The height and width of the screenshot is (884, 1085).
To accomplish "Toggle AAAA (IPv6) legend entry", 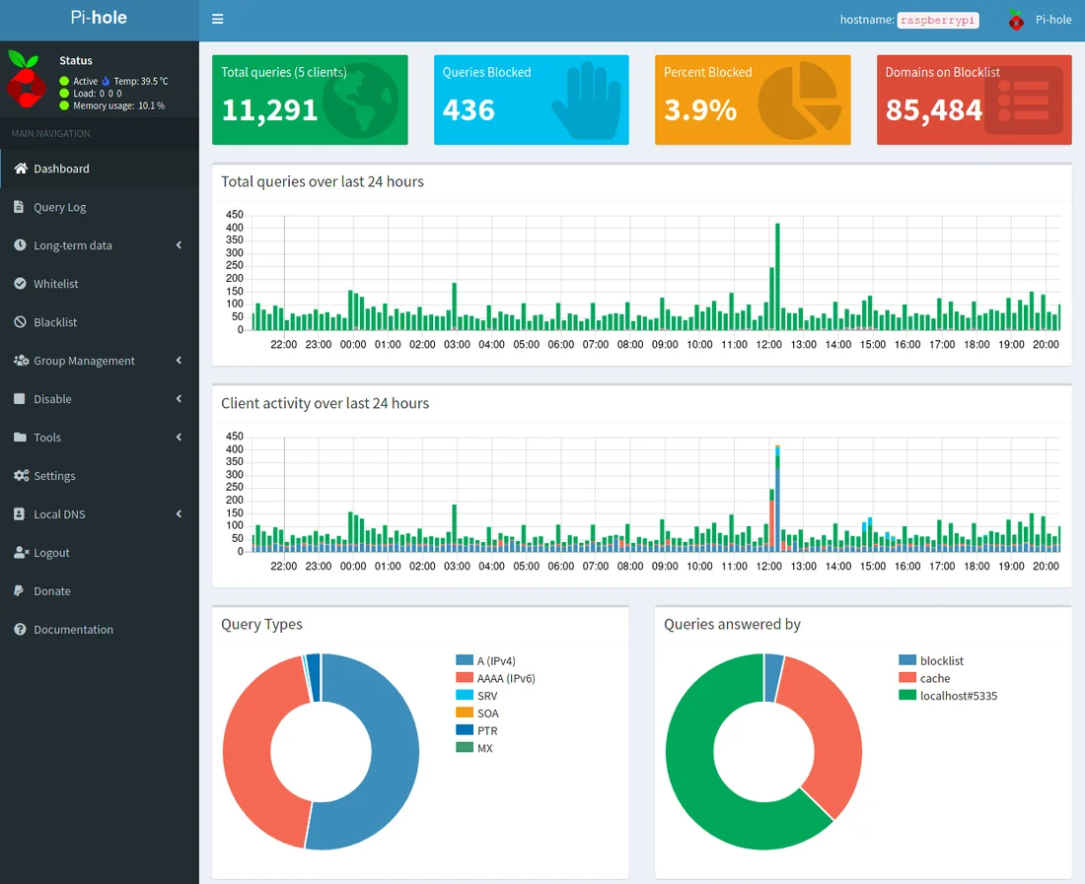I will click(x=495, y=678).
